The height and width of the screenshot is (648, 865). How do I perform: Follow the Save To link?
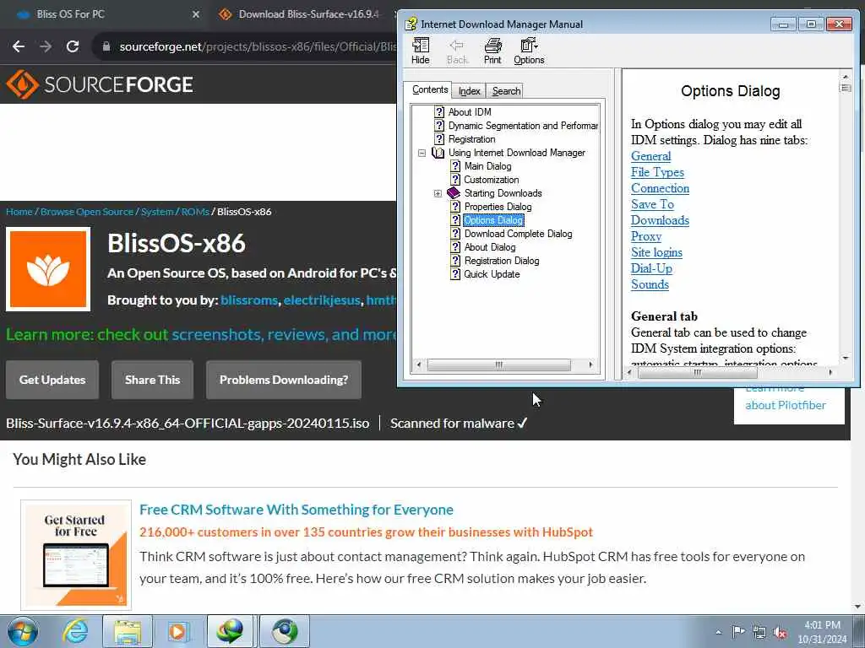point(653,204)
